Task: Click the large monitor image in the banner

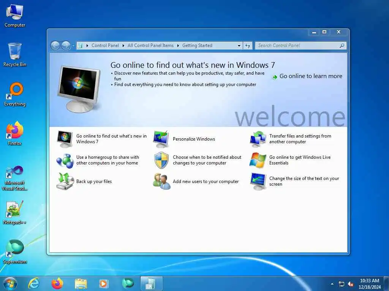Action: 79,89
